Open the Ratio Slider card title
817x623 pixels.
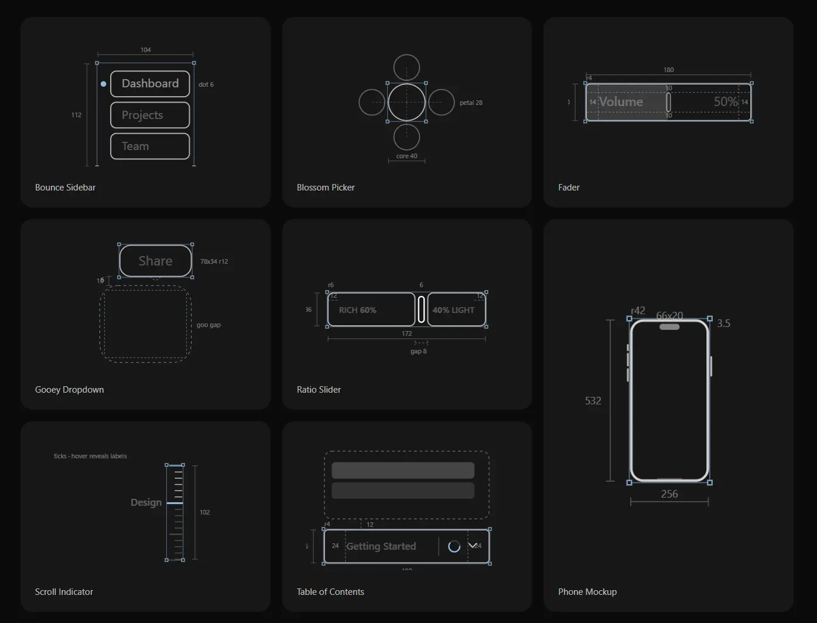click(319, 390)
